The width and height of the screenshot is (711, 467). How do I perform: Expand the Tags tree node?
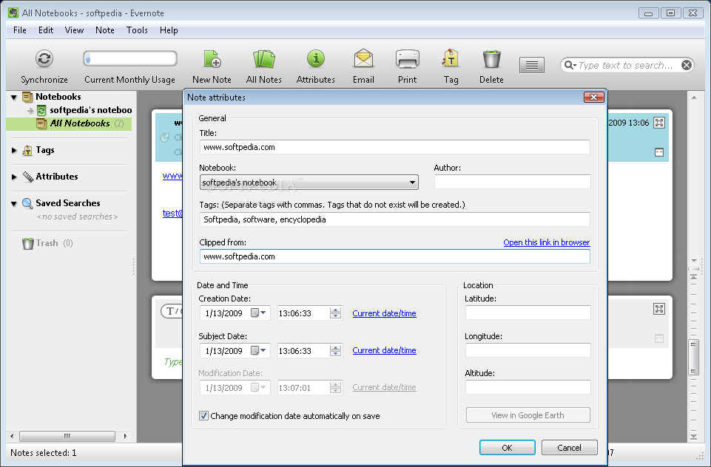pyautogui.click(x=14, y=150)
